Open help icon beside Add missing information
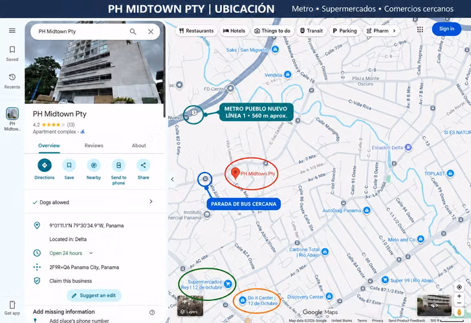The image size is (471, 323). tap(152, 313)
